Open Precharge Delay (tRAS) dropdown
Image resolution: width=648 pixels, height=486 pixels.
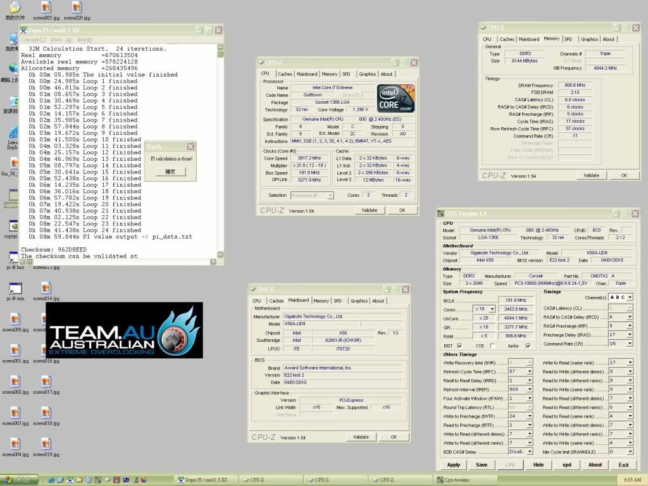(630, 335)
